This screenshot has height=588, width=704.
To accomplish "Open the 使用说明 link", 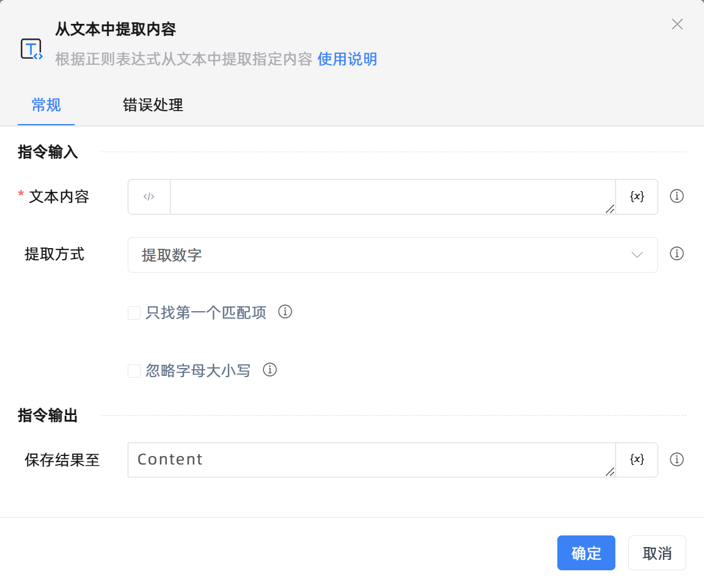I will 347,59.
